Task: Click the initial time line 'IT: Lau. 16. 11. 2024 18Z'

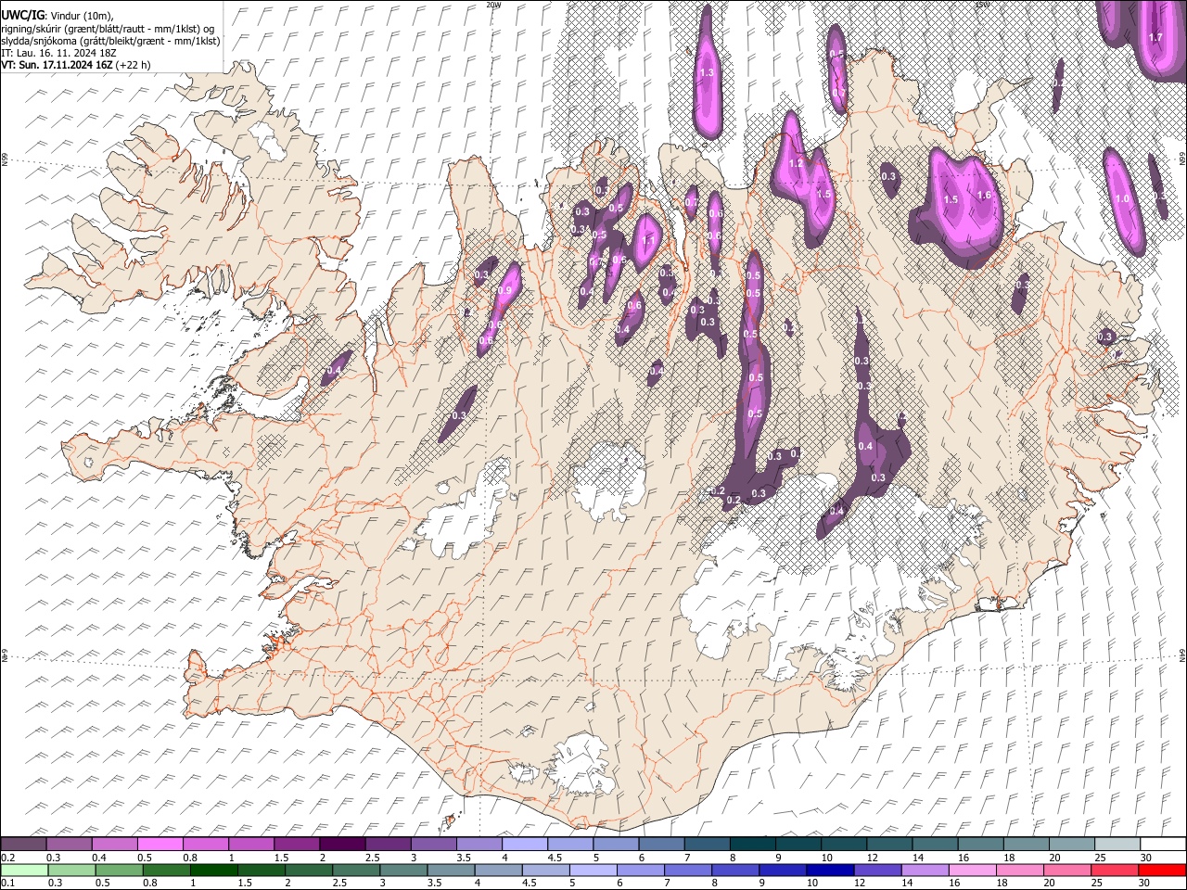Action: (x=58, y=53)
